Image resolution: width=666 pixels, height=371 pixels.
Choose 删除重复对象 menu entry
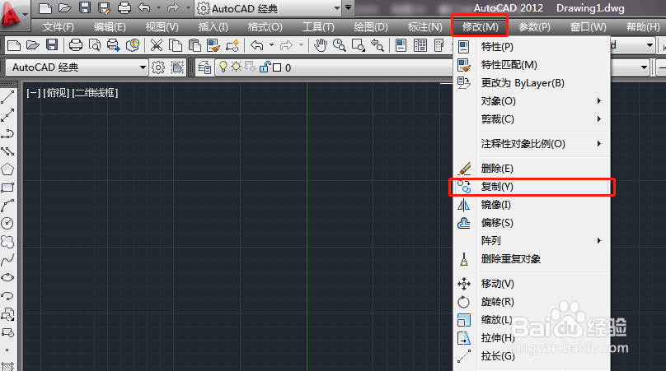tap(531, 259)
